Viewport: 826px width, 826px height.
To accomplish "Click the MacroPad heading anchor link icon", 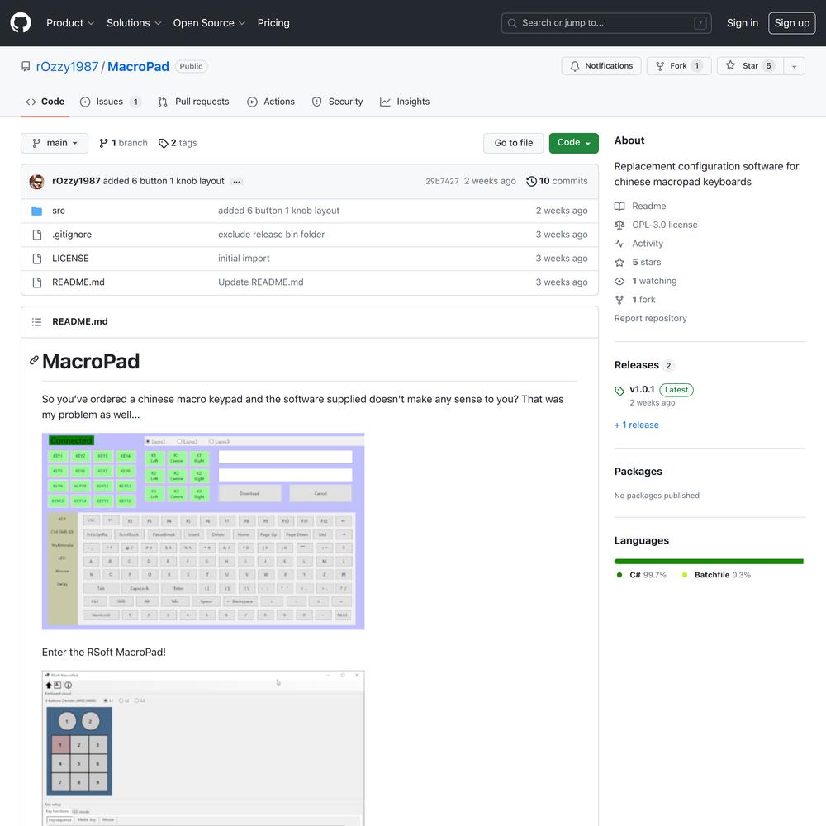I will pyautogui.click(x=34, y=360).
